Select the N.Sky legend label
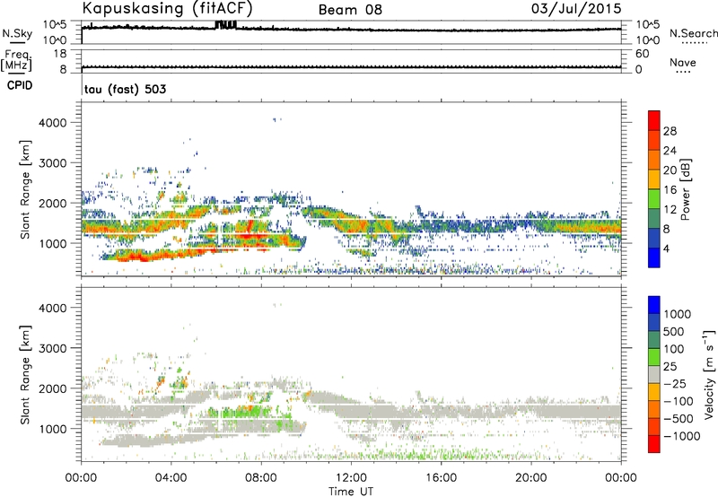Screen dimensions: 718x497 coord(17,33)
